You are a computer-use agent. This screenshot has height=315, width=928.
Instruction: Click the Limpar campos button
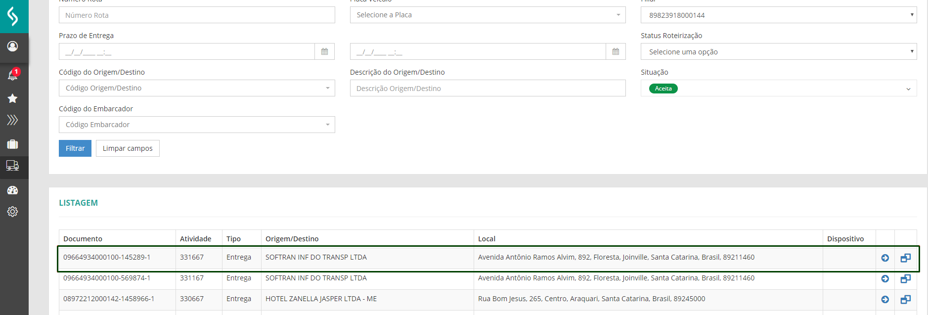click(128, 148)
